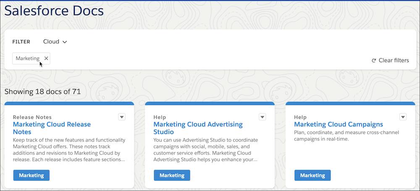The height and width of the screenshot is (191, 420).
Task: Remove the Marketing filter chip via X
Action: [46, 58]
